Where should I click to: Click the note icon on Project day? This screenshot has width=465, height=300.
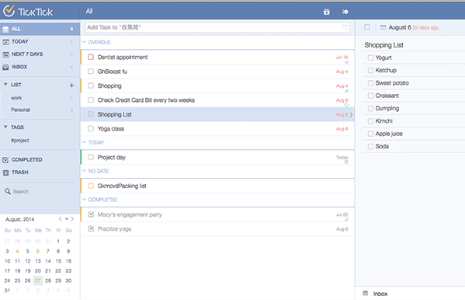point(346,162)
